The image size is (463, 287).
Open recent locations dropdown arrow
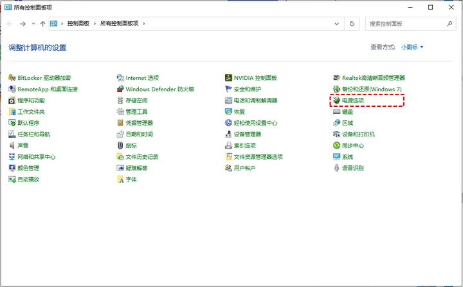33,24
